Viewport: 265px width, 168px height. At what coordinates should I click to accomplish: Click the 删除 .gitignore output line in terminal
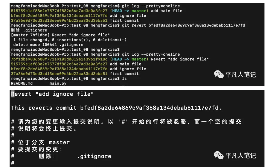click(29, 30)
